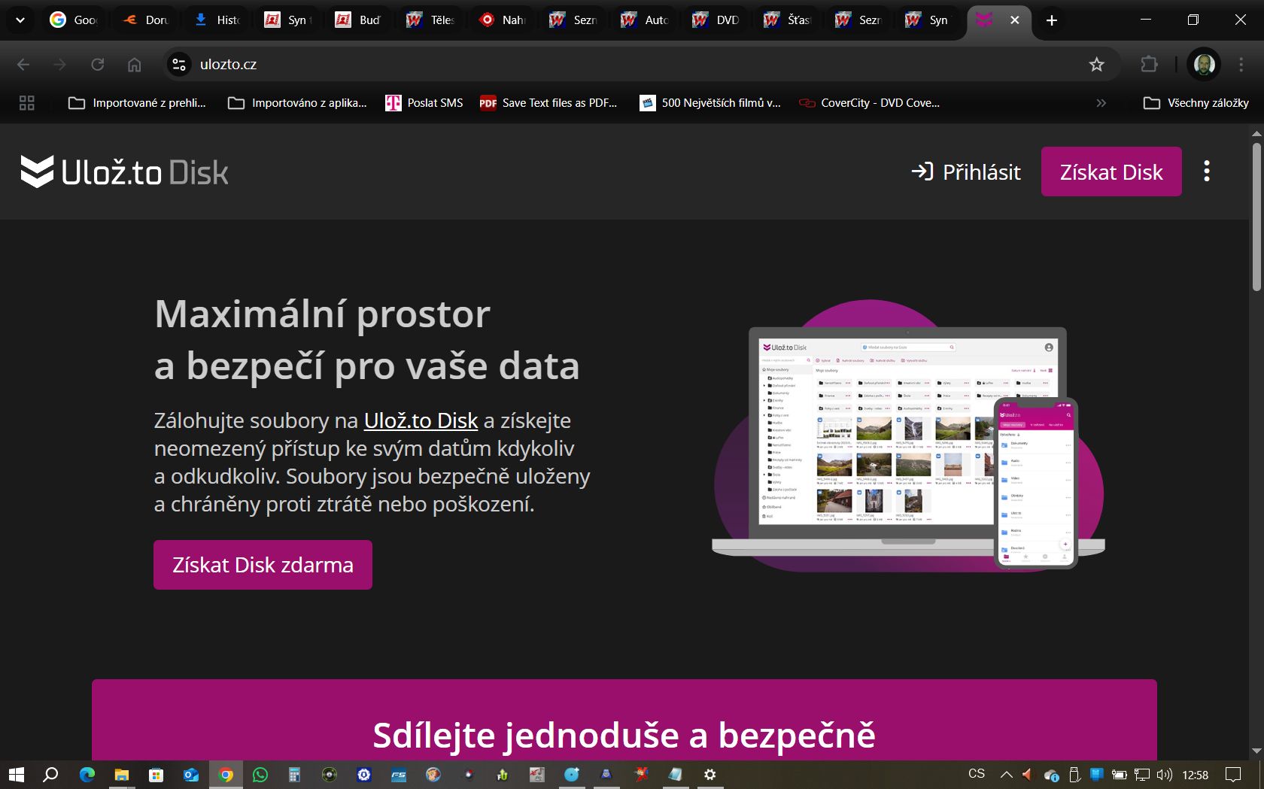View site information icon in address bar
The height and width of the screenshot is (789, 1264).
pyautogui.click(x=179, y=65)
